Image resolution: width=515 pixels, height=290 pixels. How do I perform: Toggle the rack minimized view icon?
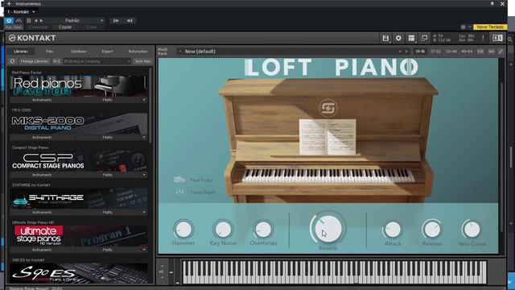coord(424,38)
